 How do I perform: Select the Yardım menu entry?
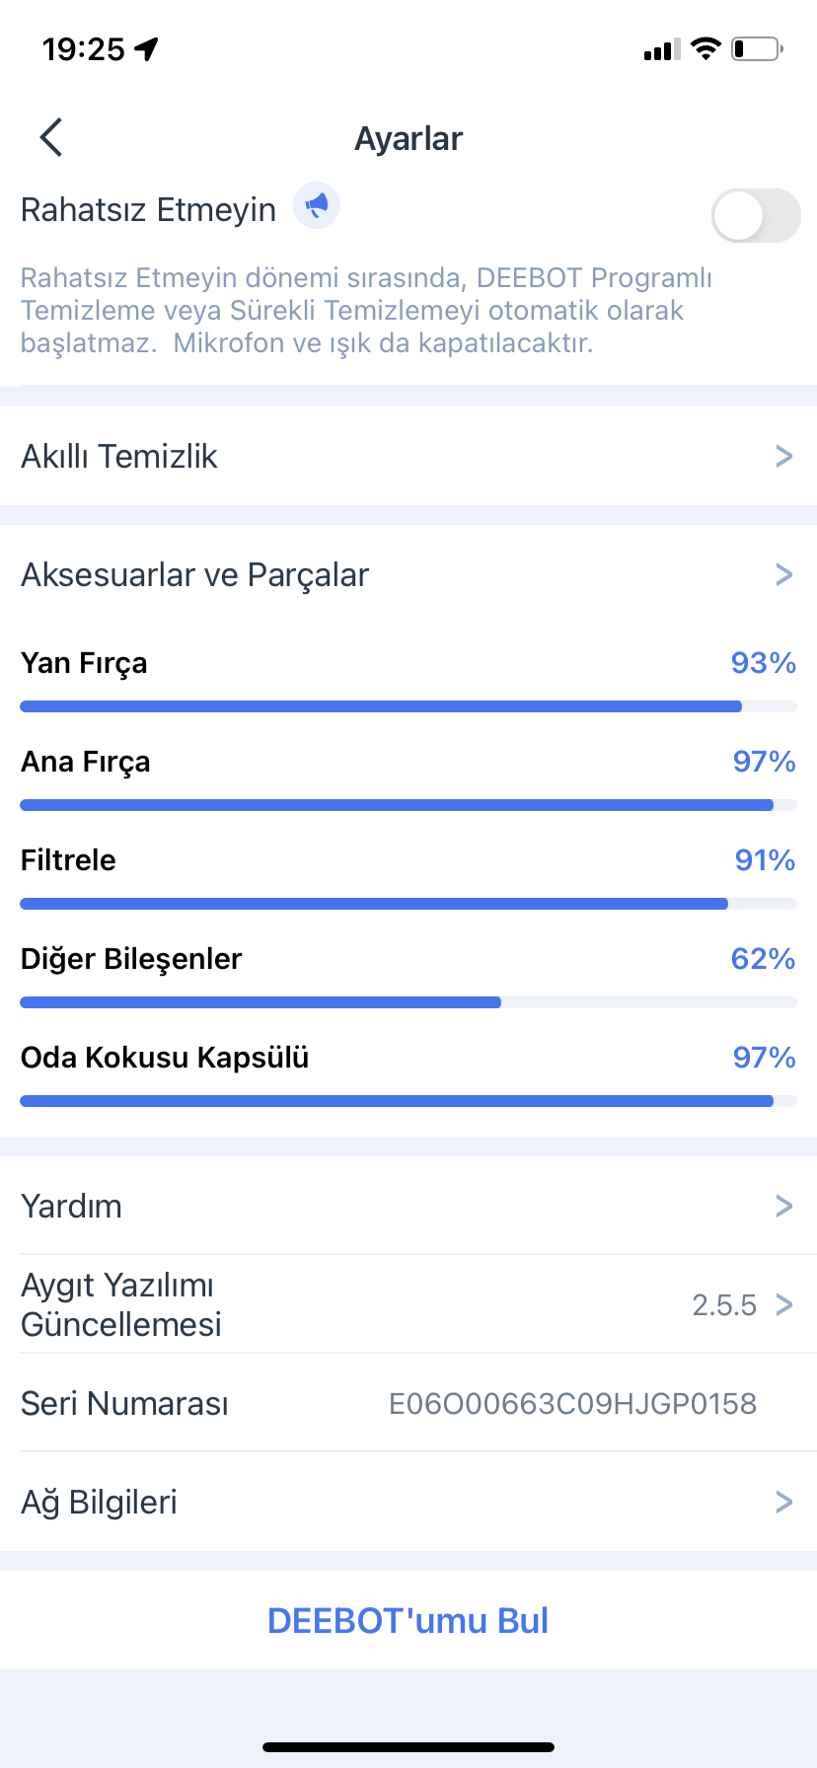tap(408, 1206)
